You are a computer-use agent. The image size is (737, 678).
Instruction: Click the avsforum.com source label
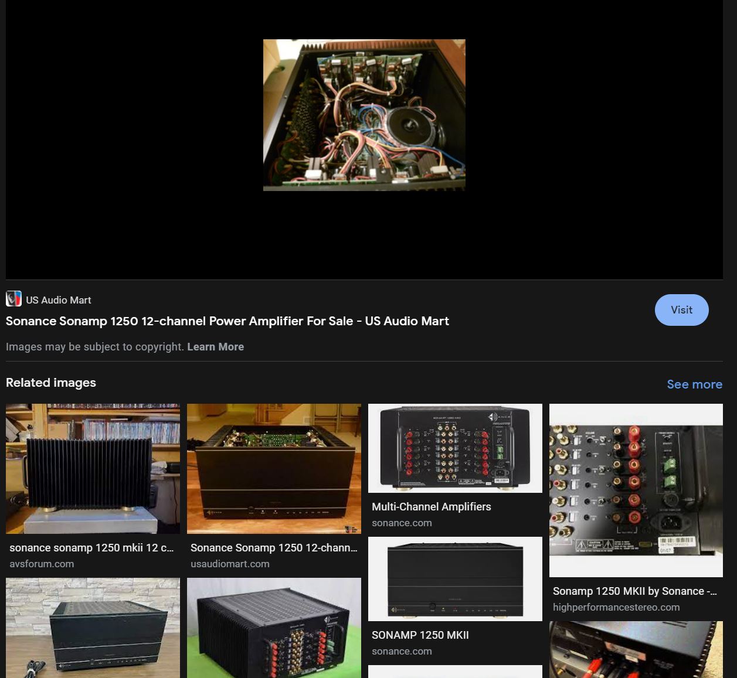point(42,564)
